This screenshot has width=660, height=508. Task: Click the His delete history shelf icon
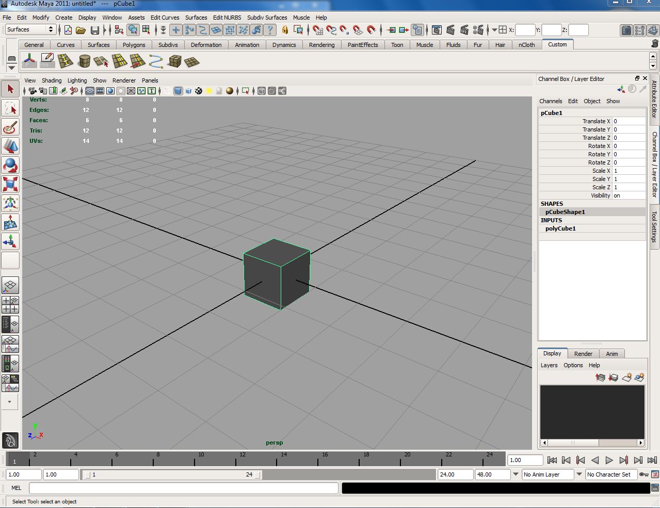[47, 62]
